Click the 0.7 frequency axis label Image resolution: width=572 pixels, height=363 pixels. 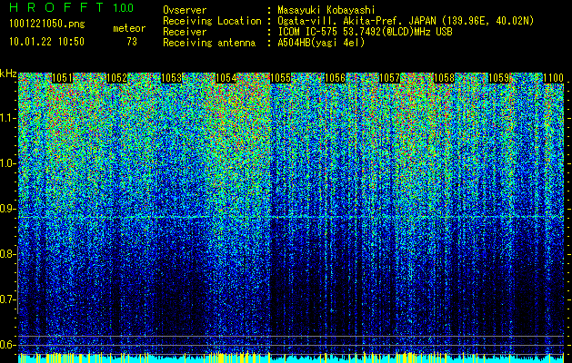7,299
